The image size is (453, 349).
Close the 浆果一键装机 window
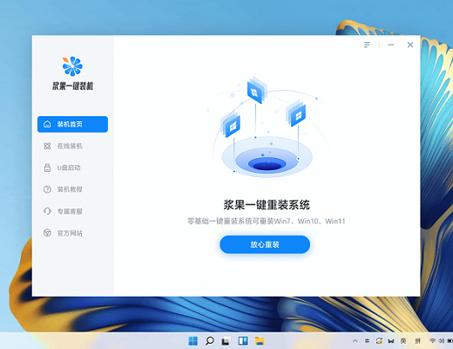click(x=410, y=44)
